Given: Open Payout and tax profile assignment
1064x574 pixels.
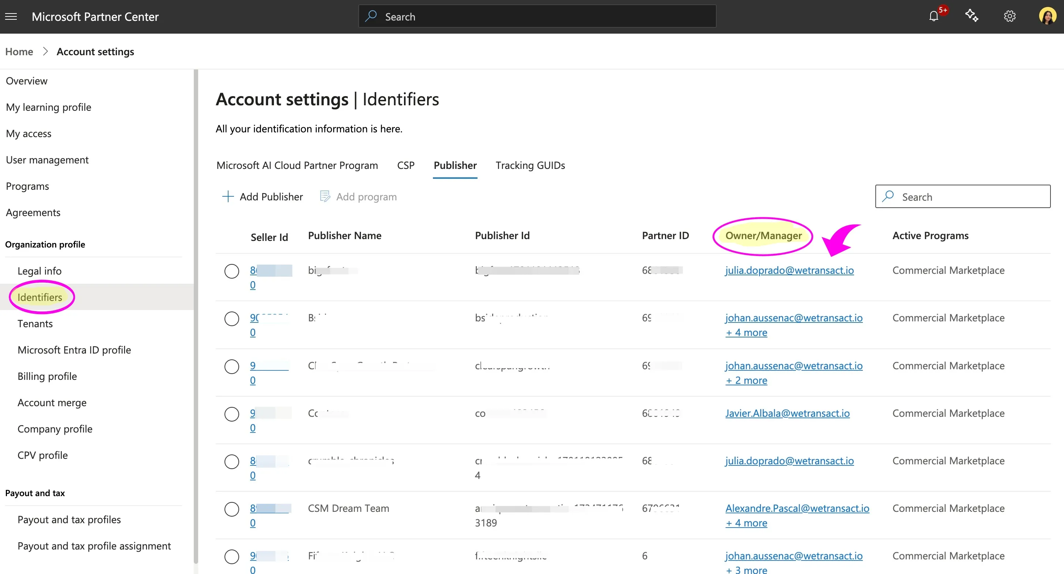Looking at the screenshot, I should click(x=94, y=546).
